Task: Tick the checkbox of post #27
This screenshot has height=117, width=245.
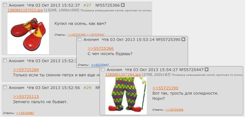Action: click(x=5, y=5)
